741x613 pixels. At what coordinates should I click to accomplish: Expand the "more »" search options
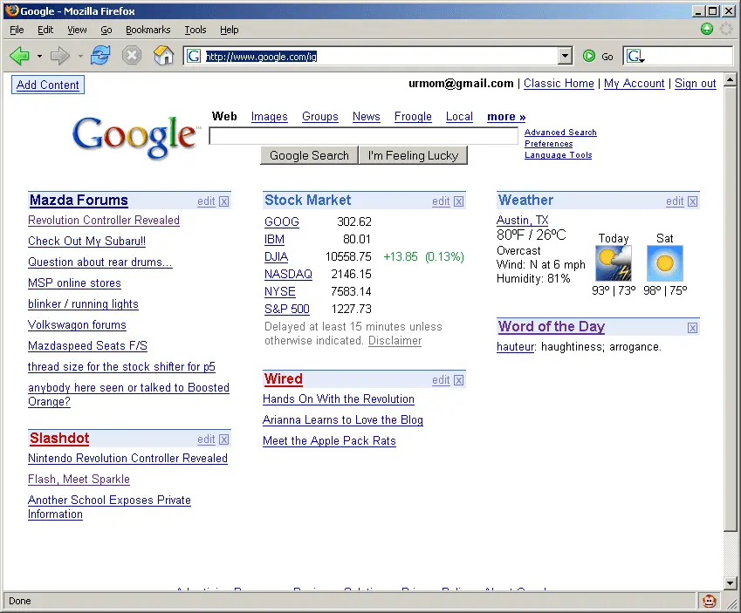click(x=506, y=116)
